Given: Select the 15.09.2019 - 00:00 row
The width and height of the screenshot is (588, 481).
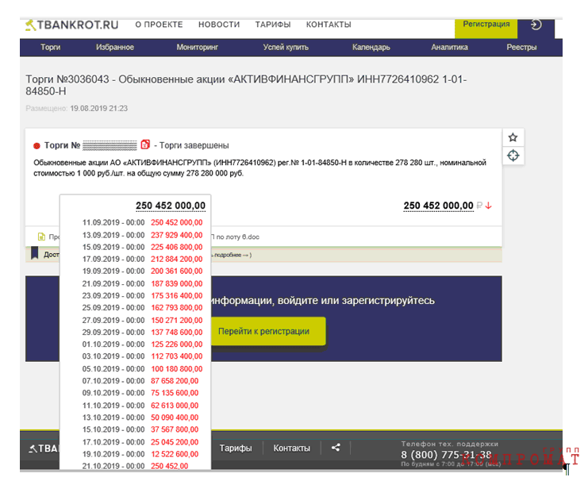Looking at the screenshot, I should (x=143, y=248).
